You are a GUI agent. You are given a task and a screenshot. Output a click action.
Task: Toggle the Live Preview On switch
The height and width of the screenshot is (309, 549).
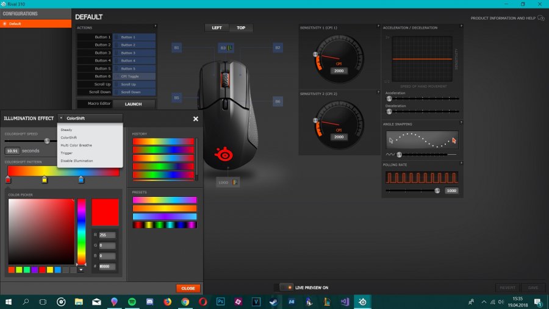coord(287,288)
